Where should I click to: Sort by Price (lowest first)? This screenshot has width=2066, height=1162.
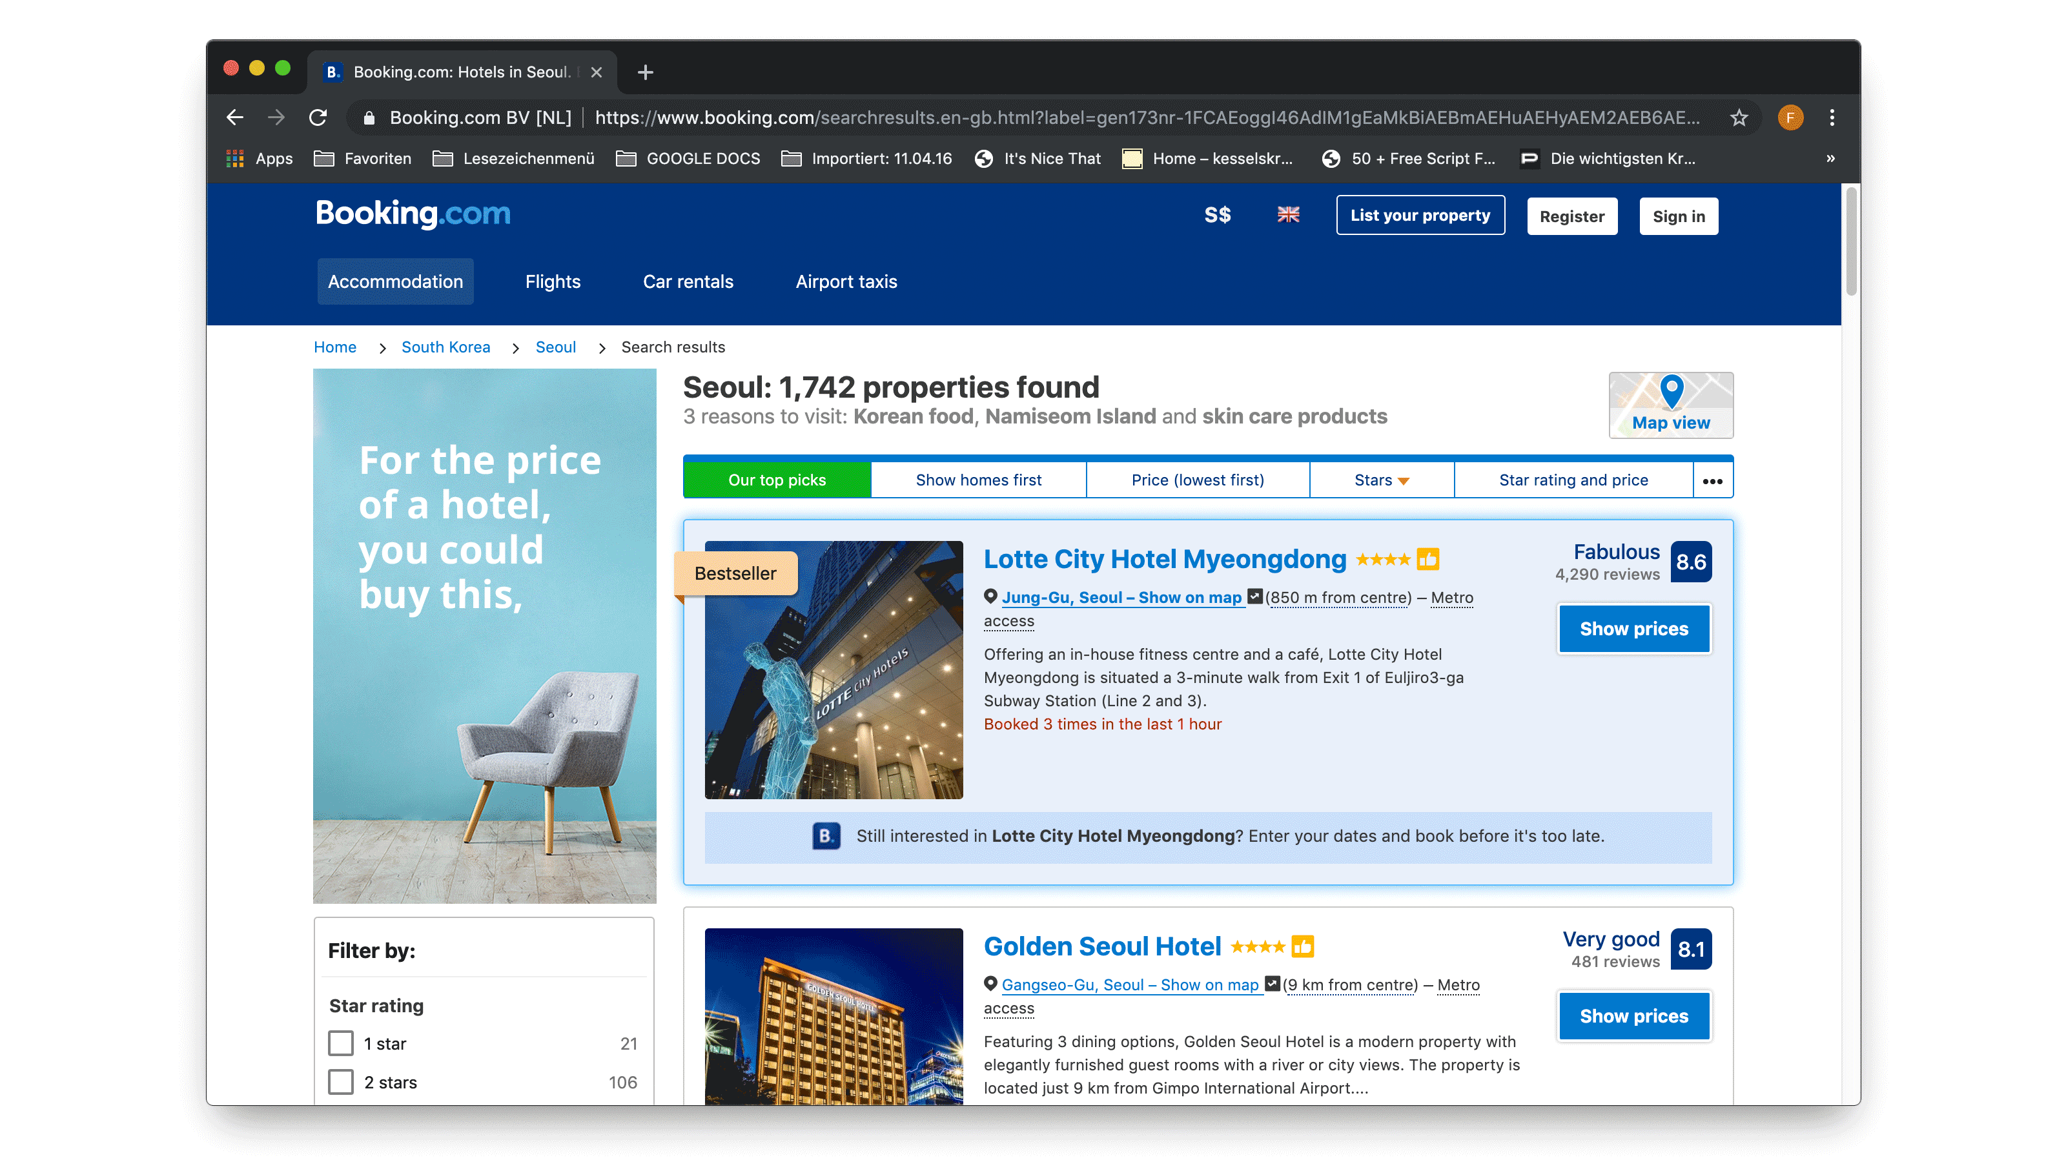1198,480
